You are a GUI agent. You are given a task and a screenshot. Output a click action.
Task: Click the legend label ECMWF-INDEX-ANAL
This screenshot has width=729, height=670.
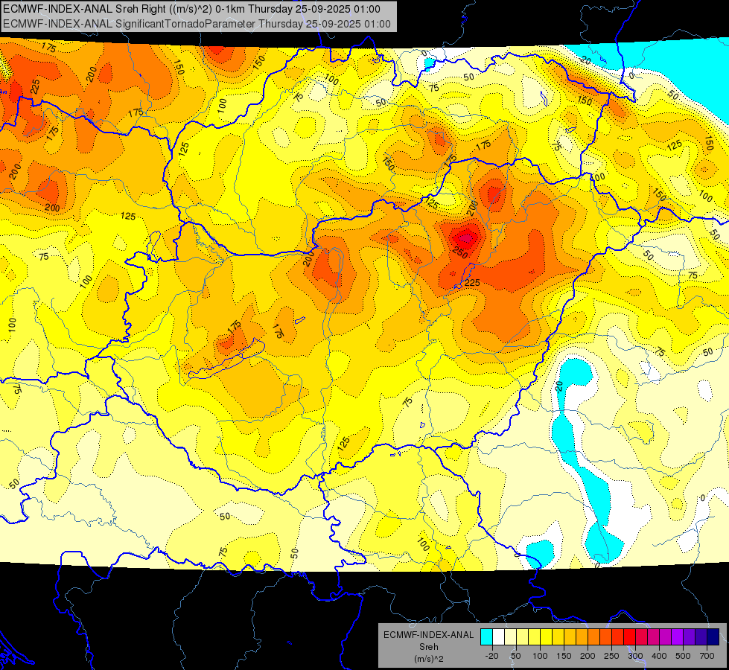tap(428, 635)
